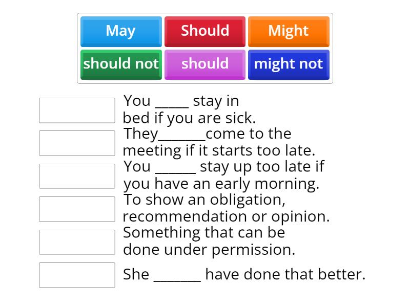Select the pink 'should' tile
410x307 pixels.
pos(205,64)
